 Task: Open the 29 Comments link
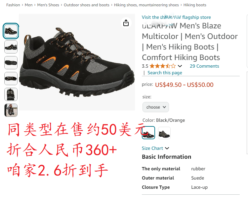[x=204, y=66]
